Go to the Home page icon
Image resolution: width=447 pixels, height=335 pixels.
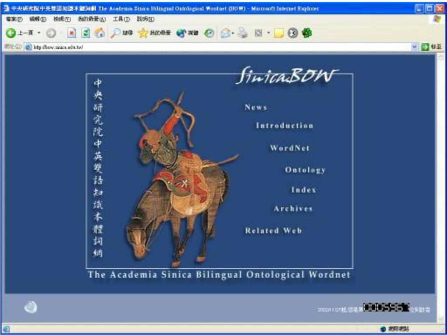[x=100, y=33]
